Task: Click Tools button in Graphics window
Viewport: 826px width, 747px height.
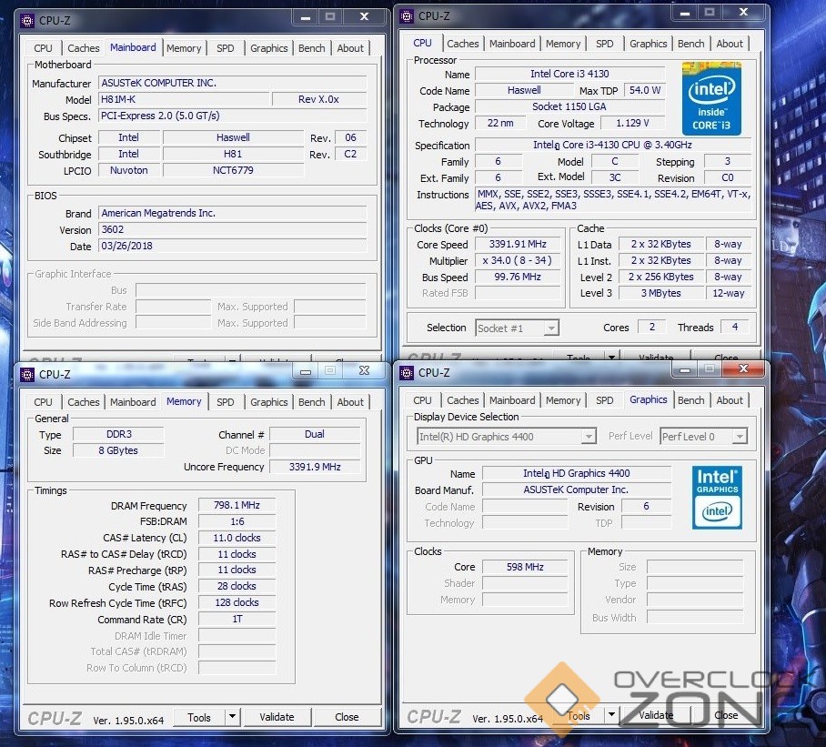Action: pyautogui.click(x=579, y=716)
